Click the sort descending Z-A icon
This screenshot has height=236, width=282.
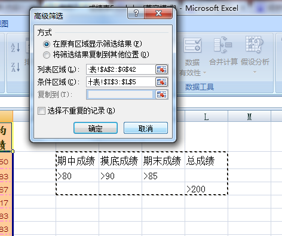point(16,67)
